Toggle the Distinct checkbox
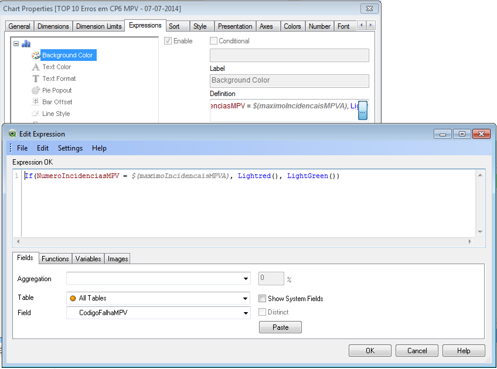 point(262,312)
